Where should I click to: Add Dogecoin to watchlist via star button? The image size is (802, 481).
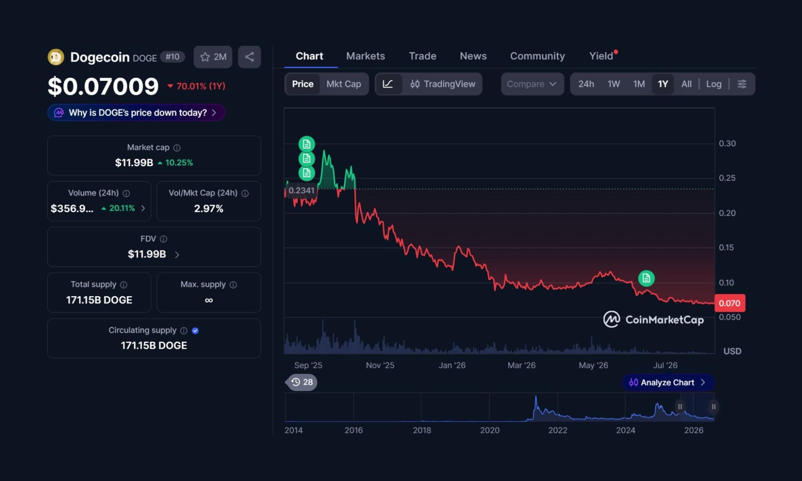click(213, 57)
